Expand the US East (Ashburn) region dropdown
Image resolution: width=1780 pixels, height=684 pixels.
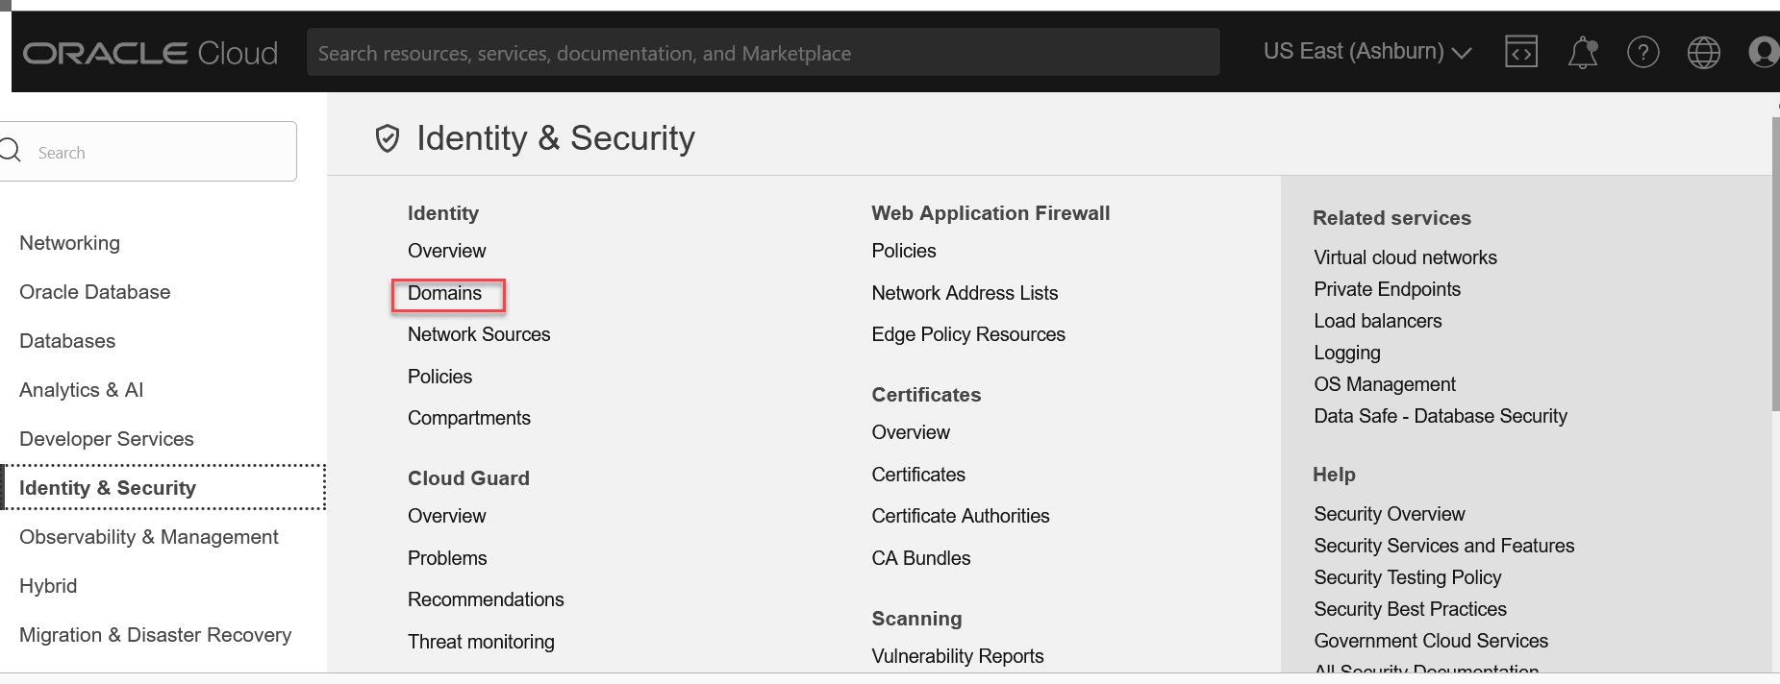(x=1366, y=52)
